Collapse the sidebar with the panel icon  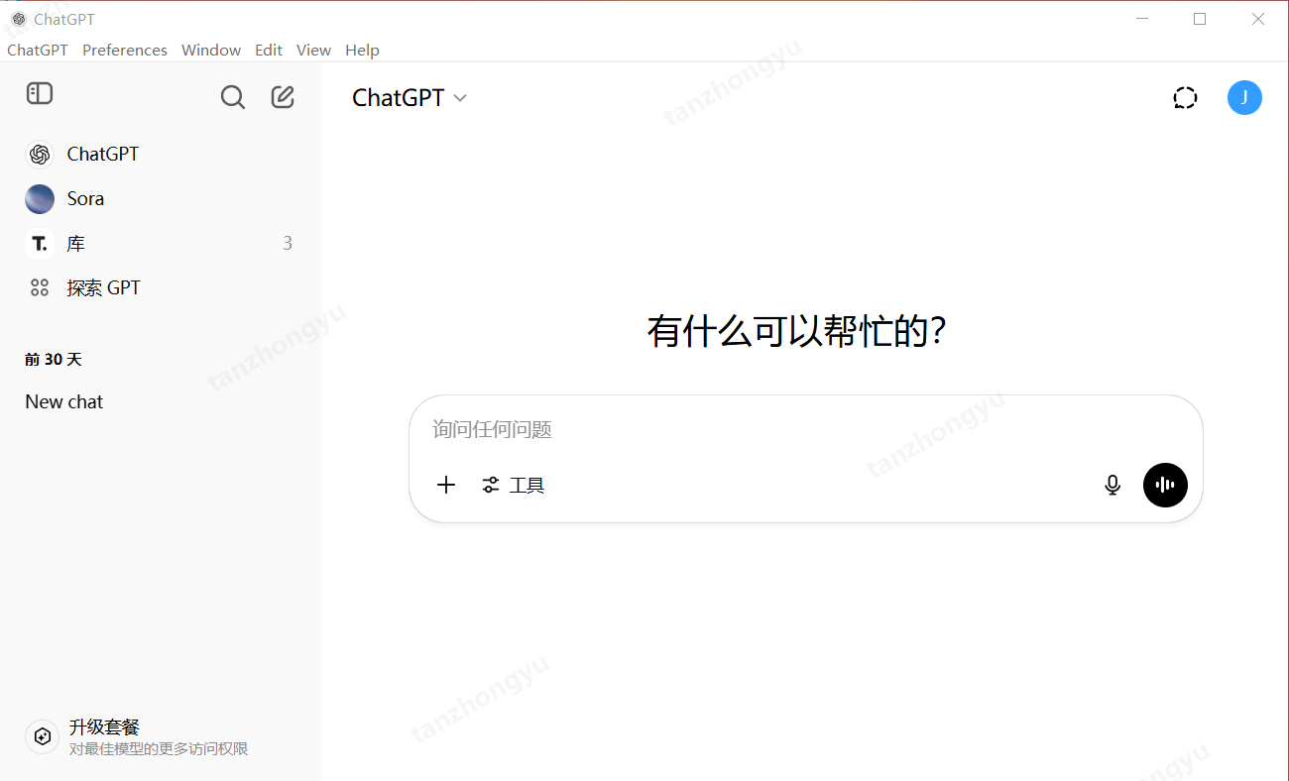click(x=40, y=94)
